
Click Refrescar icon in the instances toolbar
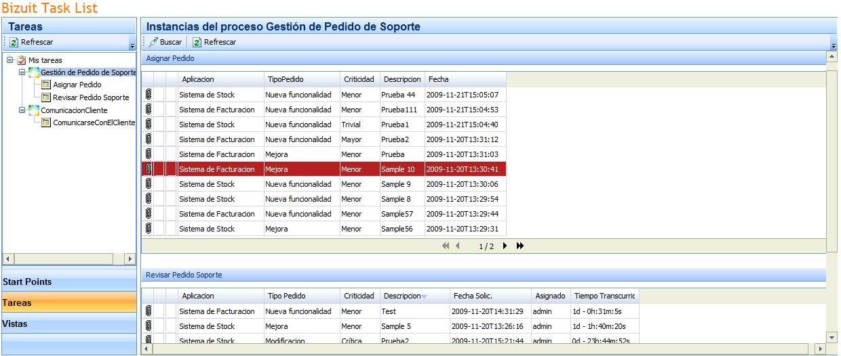(197, 42)
